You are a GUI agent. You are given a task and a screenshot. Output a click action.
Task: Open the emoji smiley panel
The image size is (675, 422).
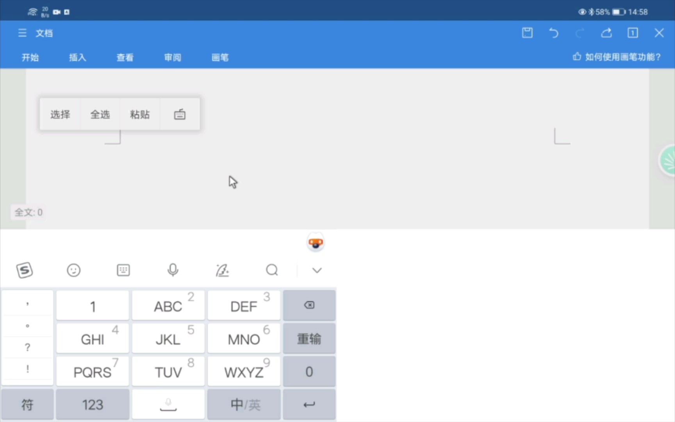73,270
